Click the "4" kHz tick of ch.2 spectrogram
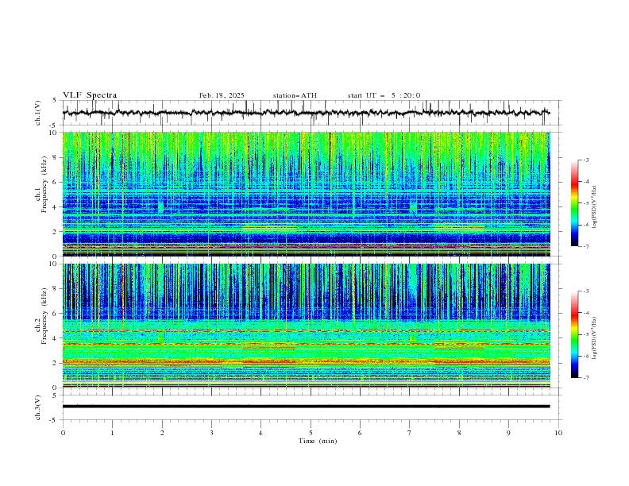629x486 pixels. pyautogui.click(x=56, y=338)
